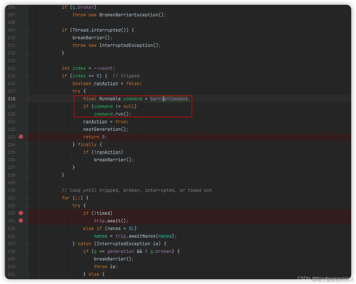
Task: Remove the breakpoint on line 233
Action: tap(21, 213)
